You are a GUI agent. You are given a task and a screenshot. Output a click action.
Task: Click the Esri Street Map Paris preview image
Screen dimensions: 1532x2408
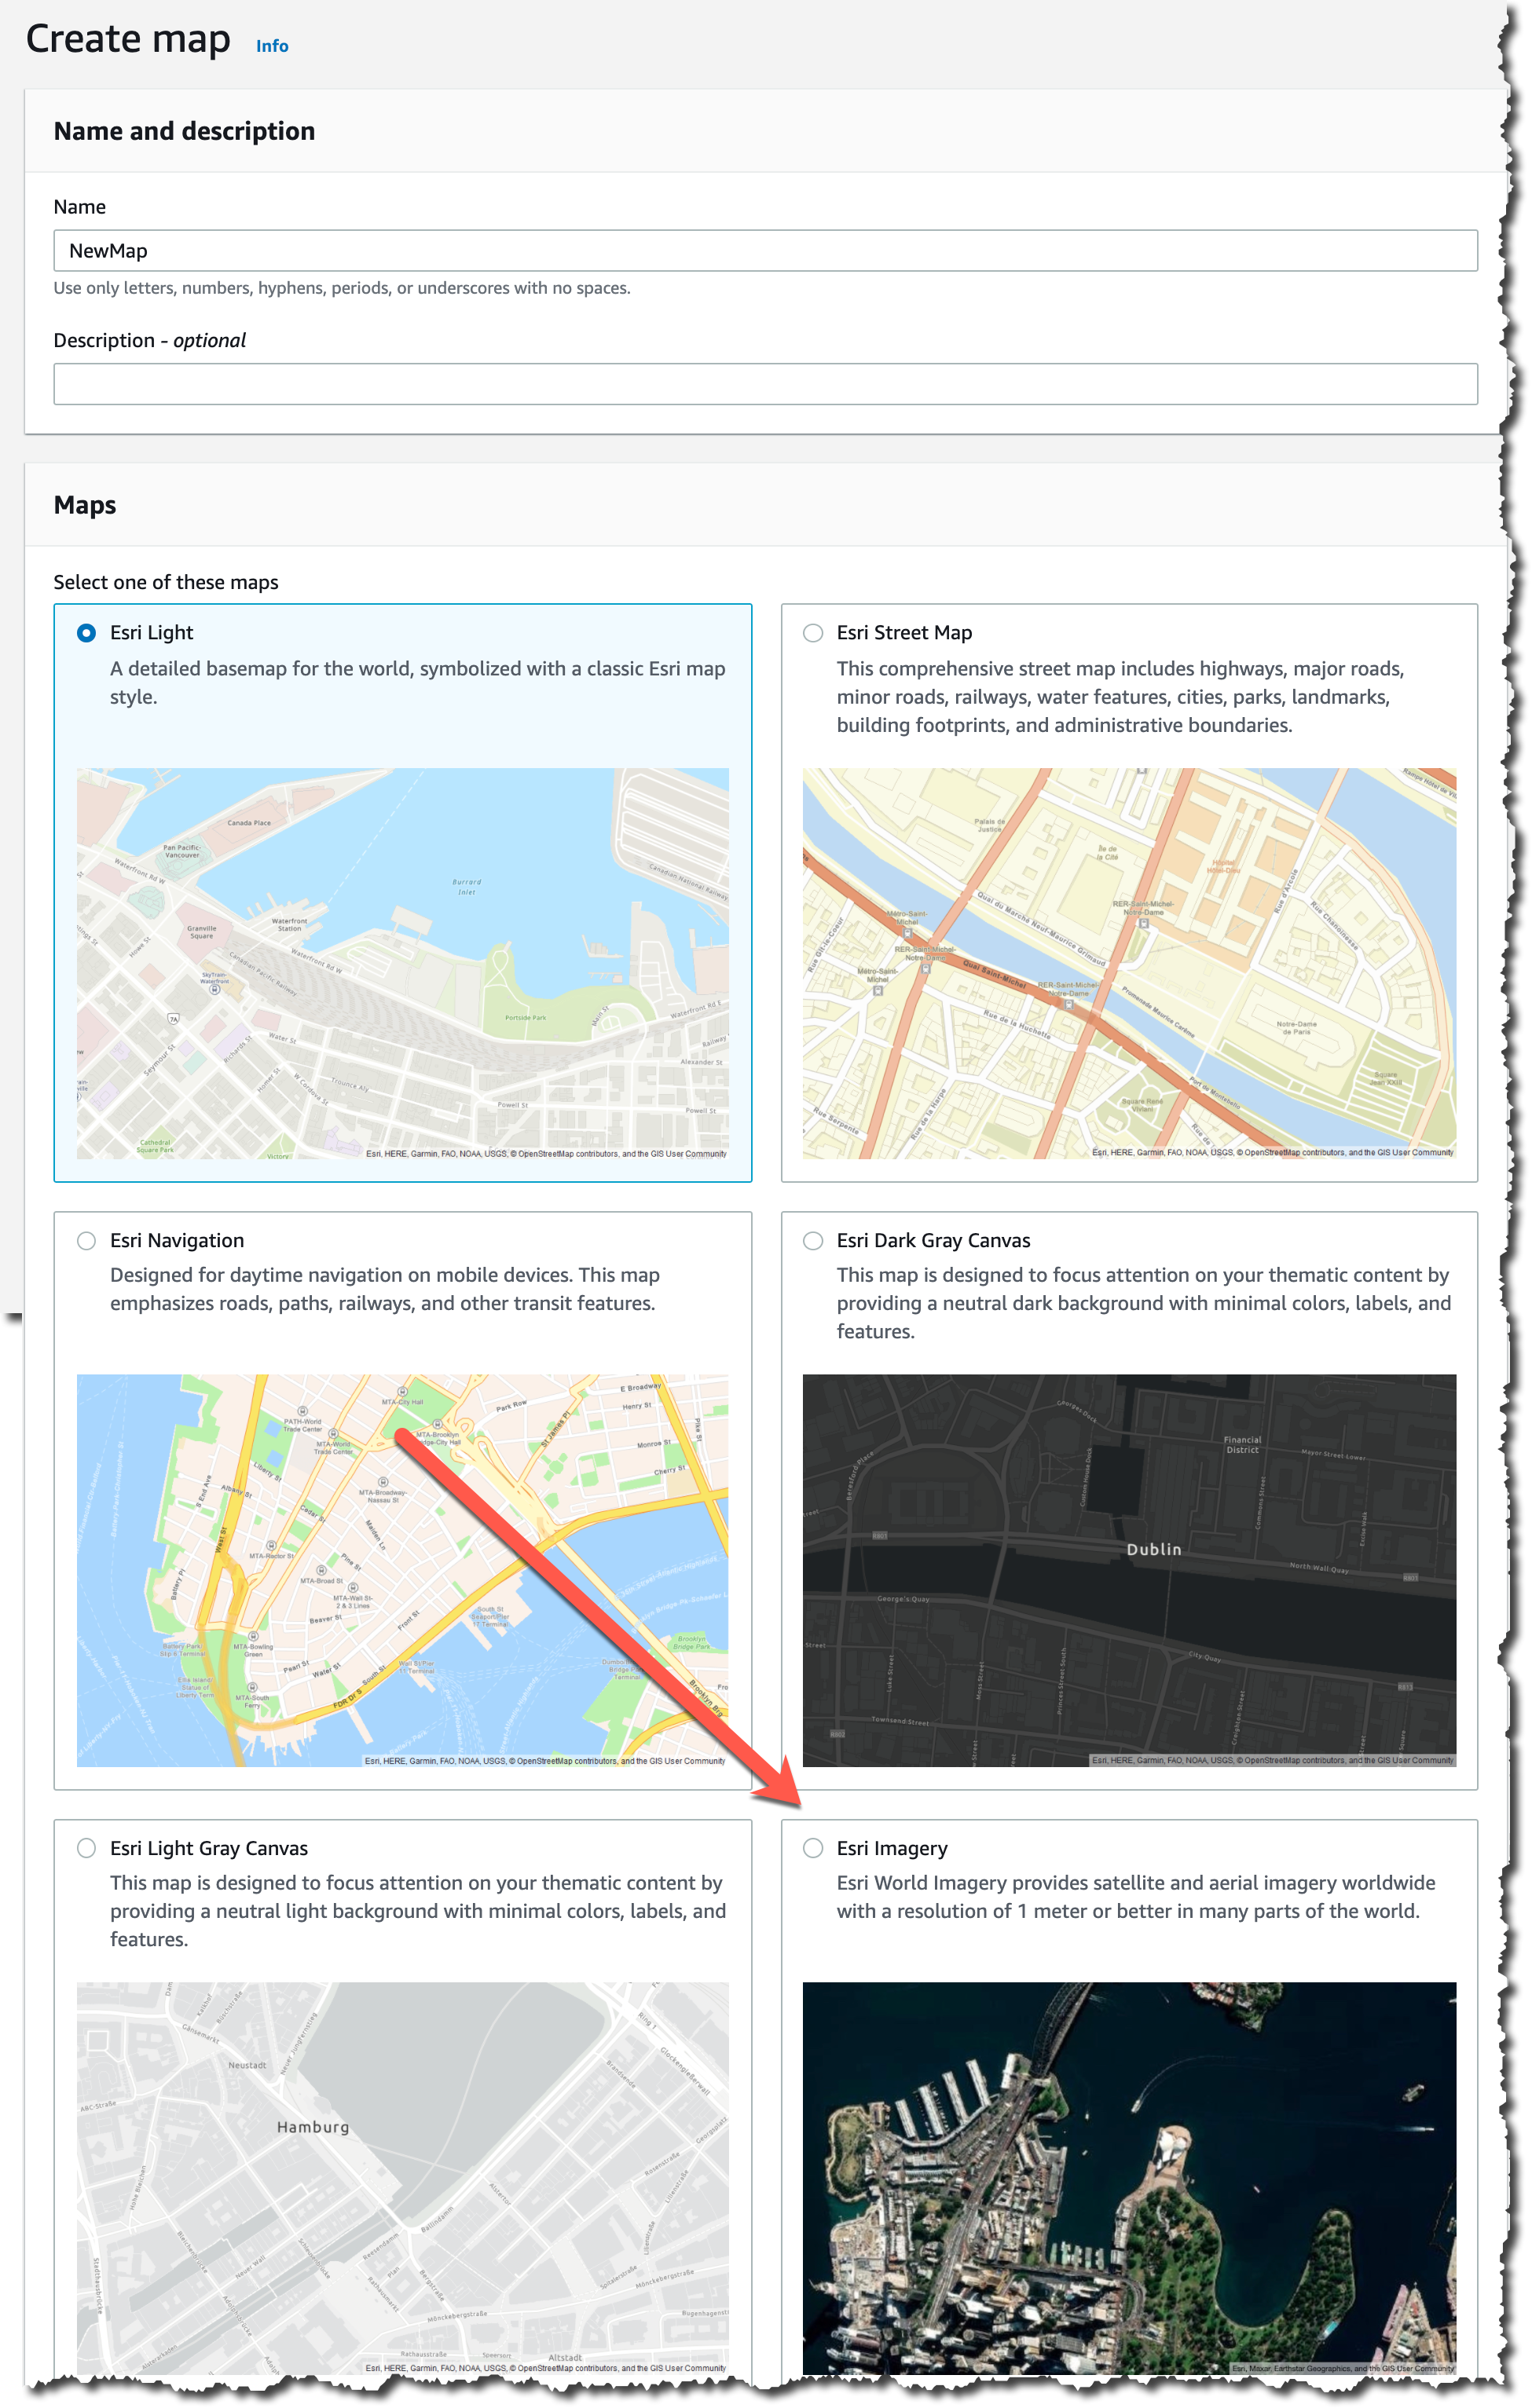click(x=1129, y=963)
